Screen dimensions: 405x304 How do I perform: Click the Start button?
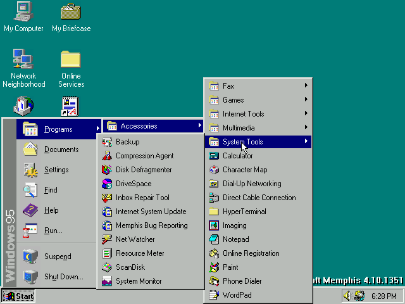(x=18, y=296)
